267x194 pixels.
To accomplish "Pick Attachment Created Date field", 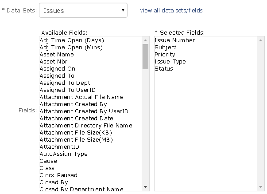I will pyautogui.click(x=76, y=119).
